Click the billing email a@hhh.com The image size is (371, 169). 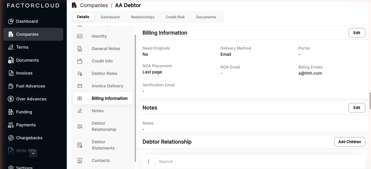tap(310, 73)
